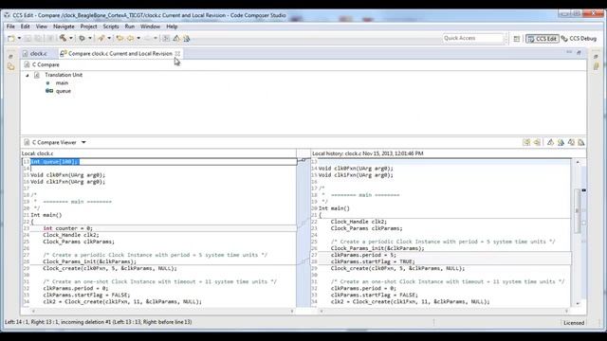The image size is (607, 341).
Task: Open the View menu
Action: [x=42, y=27]
